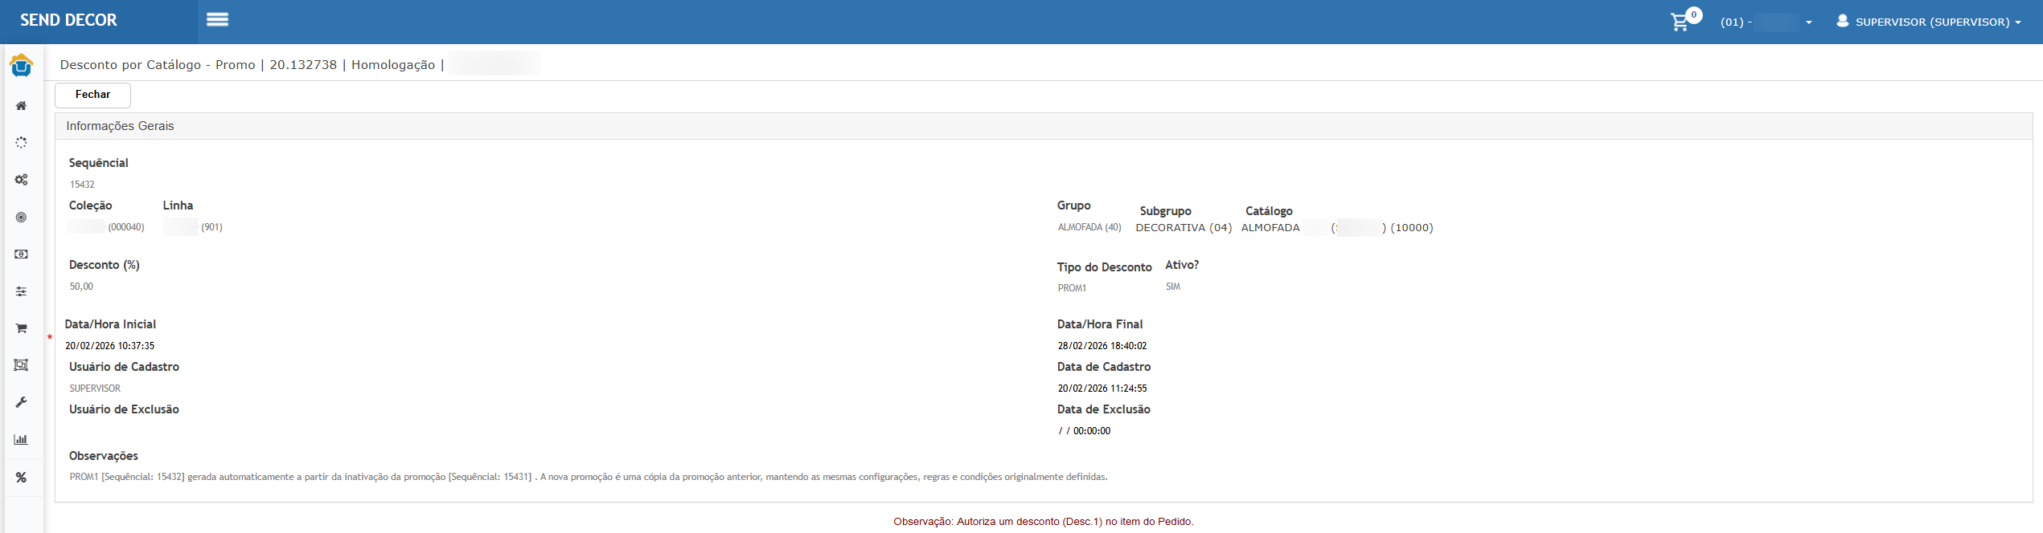Open the wrench tools sidebar icon
The image size is (2043, 533).
21,402
